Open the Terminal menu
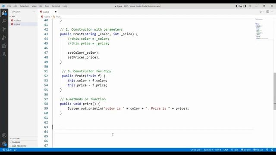Screen dimensions: 276x155 point(56,6)
